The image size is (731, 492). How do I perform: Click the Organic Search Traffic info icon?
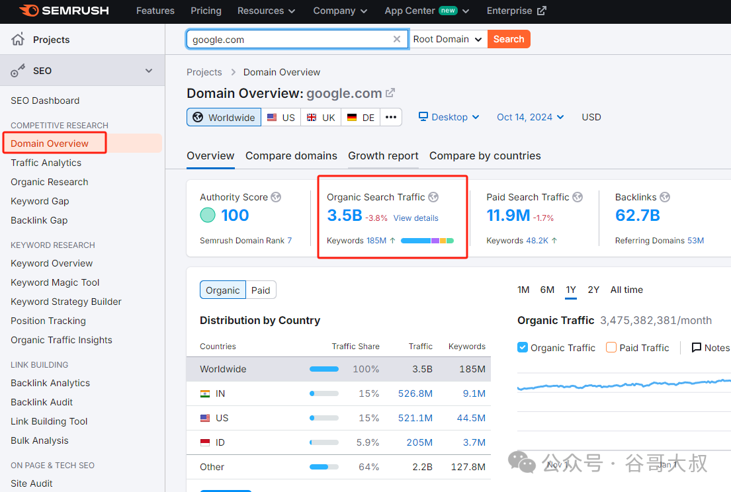pos(433,197)
